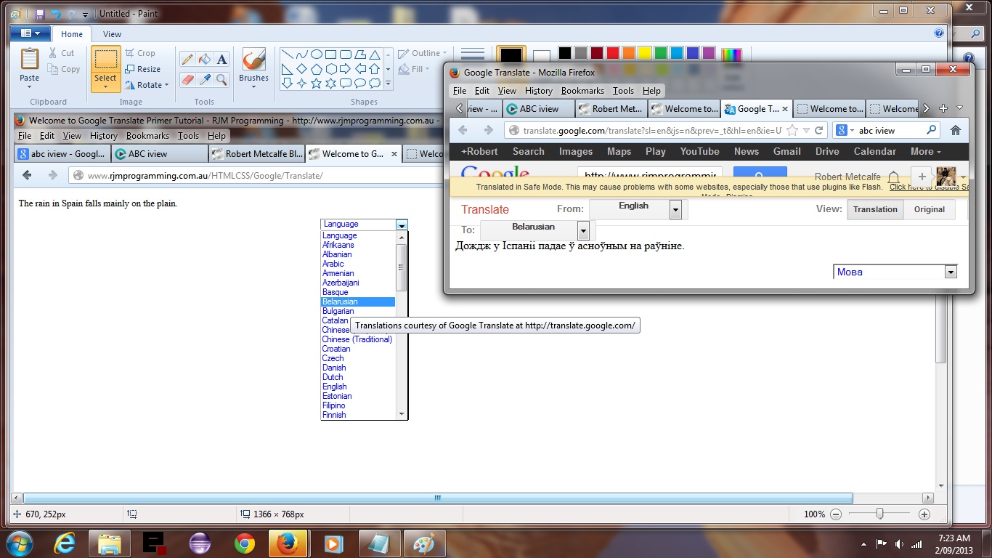992x558 pixels.
Task: Click the Resize tool in the Image group
Action: [x=142, y=69]
